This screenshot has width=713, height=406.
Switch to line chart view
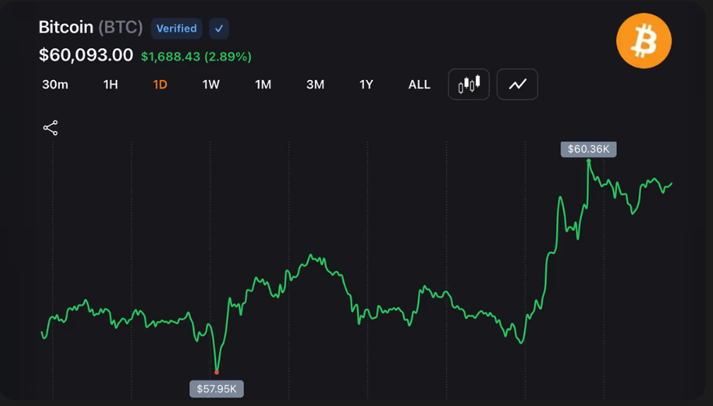[x=517, y=84]
